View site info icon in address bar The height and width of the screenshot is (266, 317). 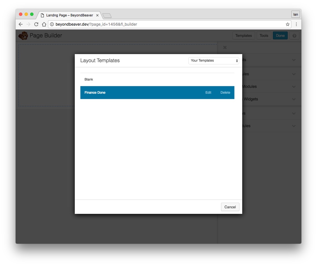point(52,24)
